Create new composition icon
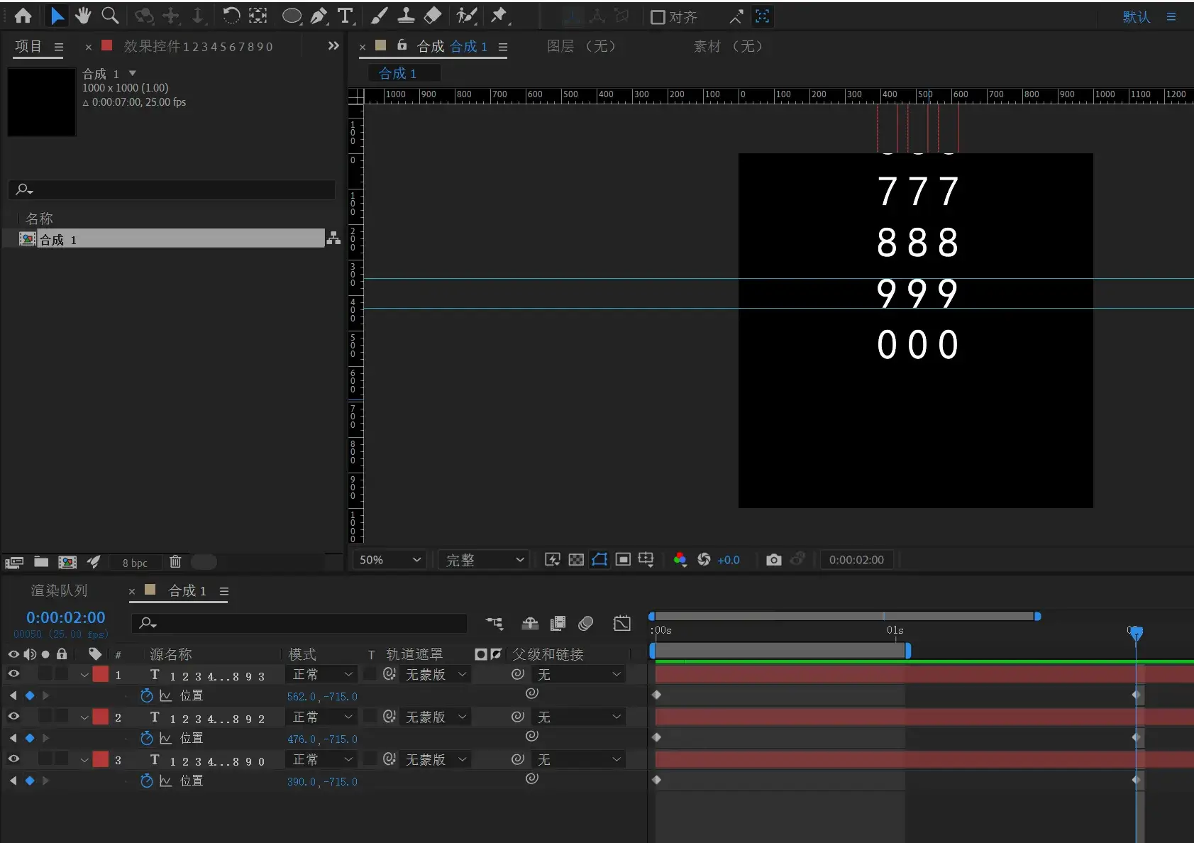Screen dimensions: 1194x843 click(67, 562)
